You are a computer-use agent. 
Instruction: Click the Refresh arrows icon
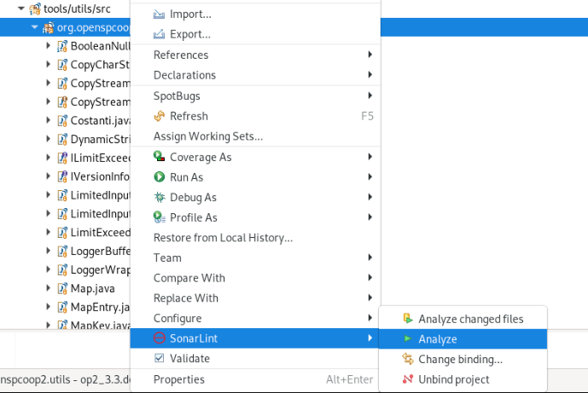point(159,116)
